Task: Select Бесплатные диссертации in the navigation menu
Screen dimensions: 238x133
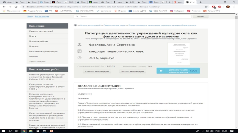Action: (43, 51)
